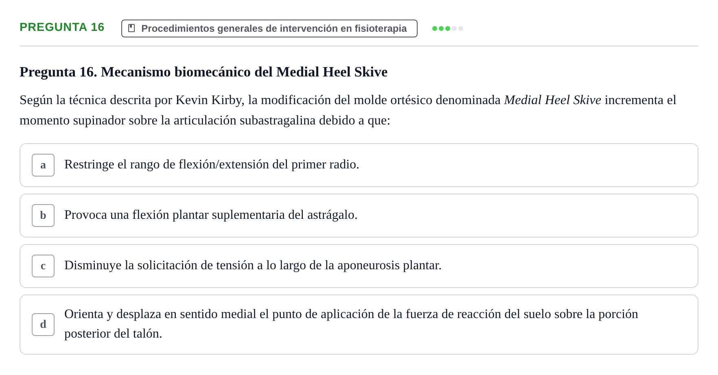Screen dimensions: 718x375
Task: Choose option 'Restringe el rango de flexión/extensión'
Action: [359, 165]
